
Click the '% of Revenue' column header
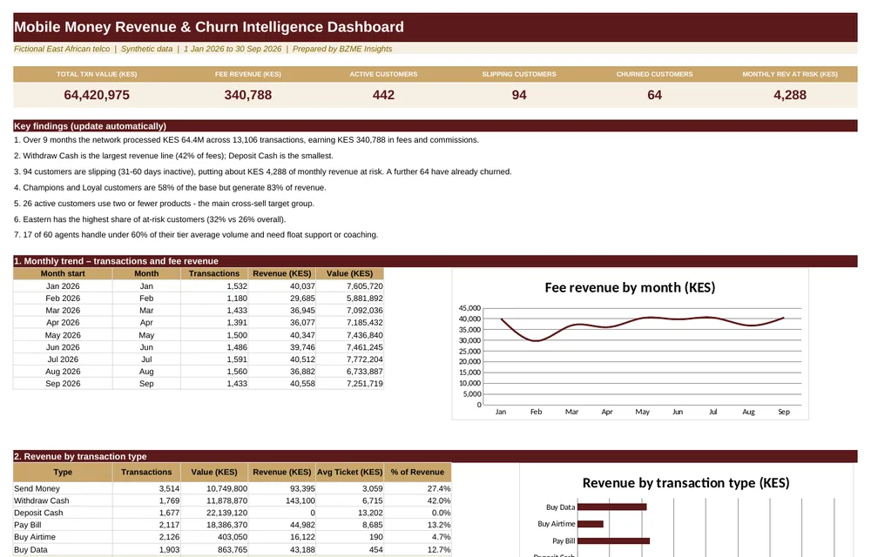[x=418, y=472]
